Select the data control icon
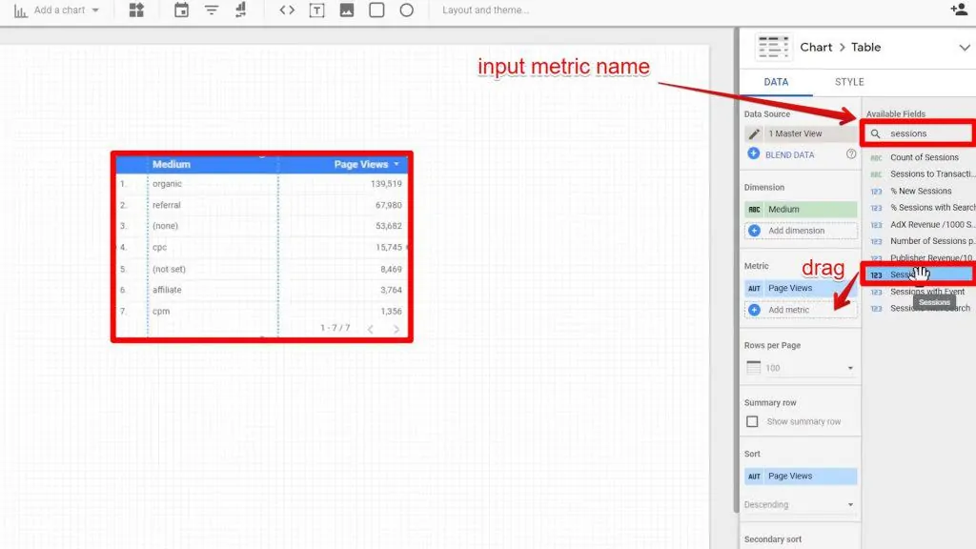The width and height of the screenshot is (976, 549). point(240,10)
